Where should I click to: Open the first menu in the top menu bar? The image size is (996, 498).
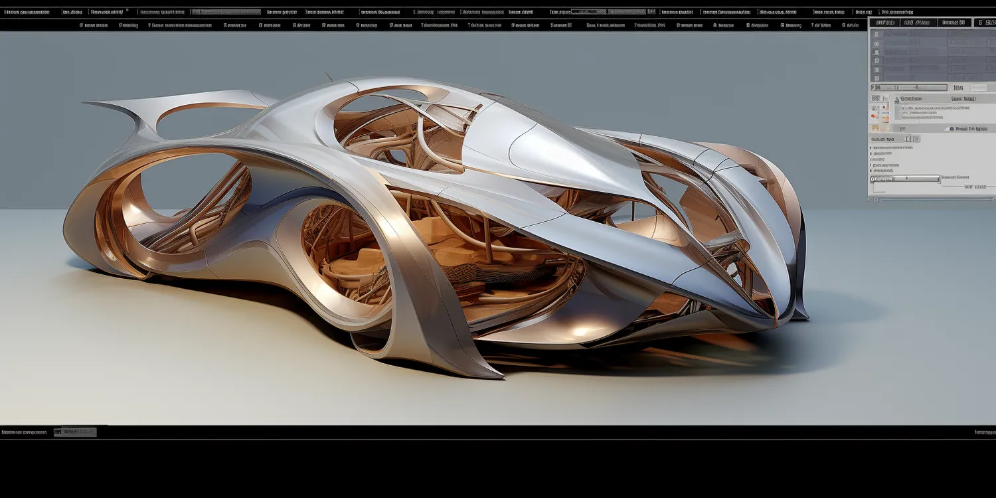click(x=27, y=12)
